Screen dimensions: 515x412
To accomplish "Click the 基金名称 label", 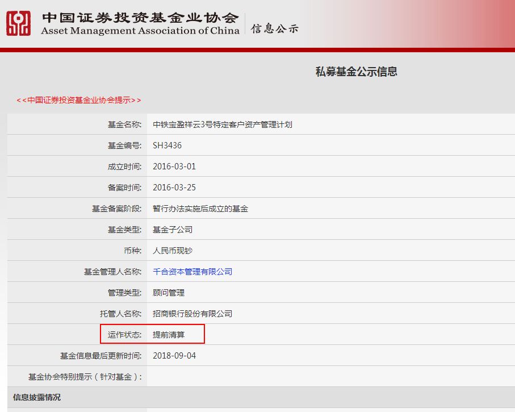I will click(124, 124).
